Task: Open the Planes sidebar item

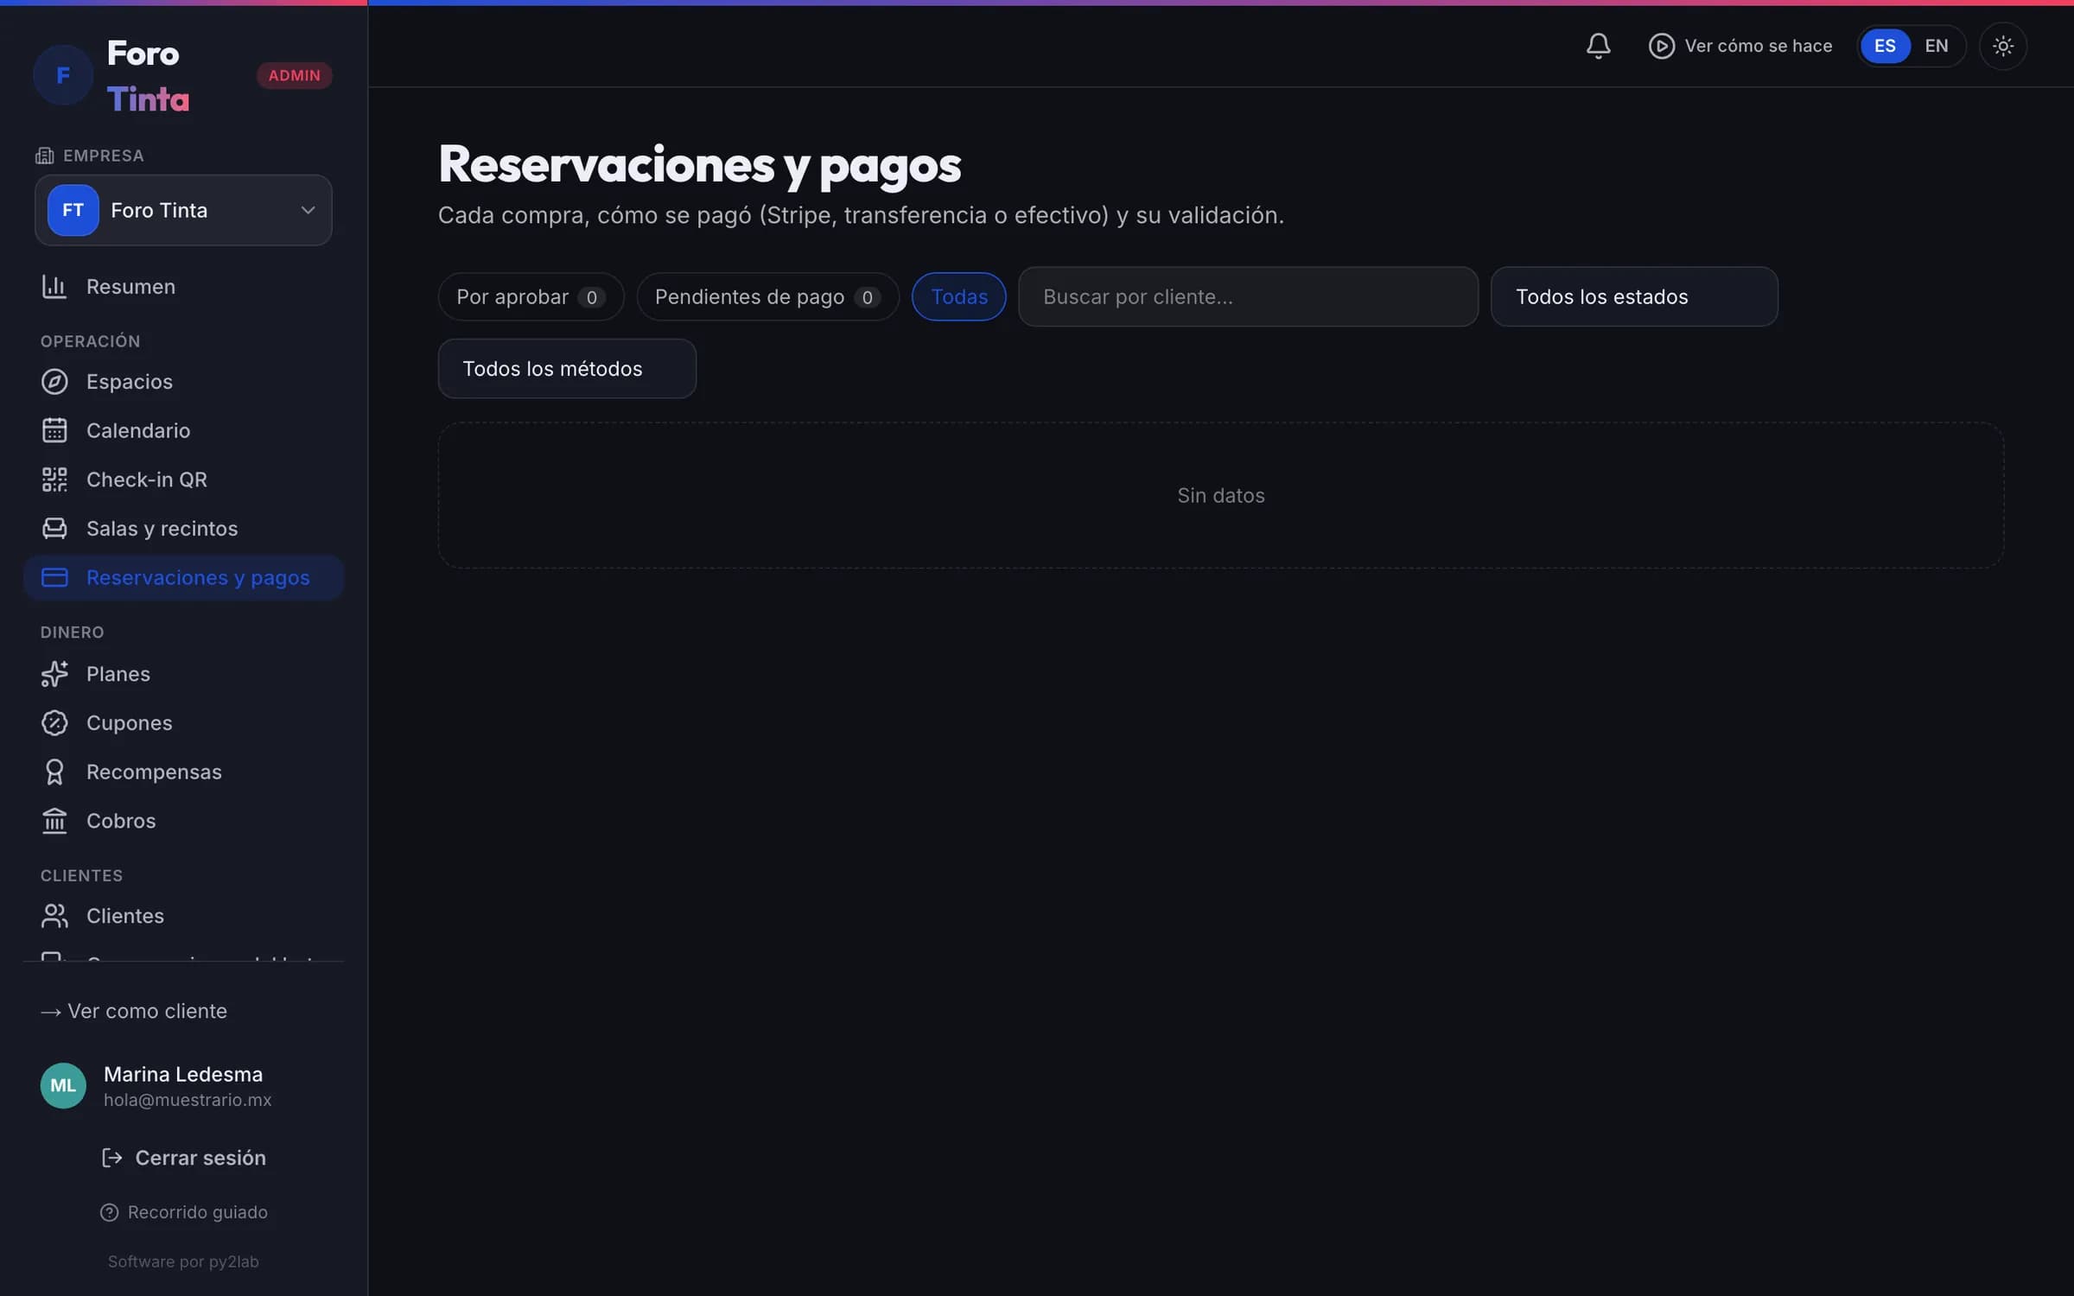Action: tap(183, 674)
